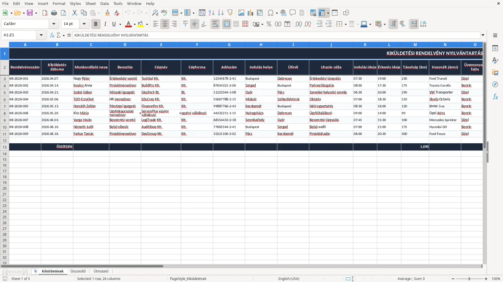Click the Print icon
Image resolution: width=503 pixels, height=282 pixels.
point(54,13)
